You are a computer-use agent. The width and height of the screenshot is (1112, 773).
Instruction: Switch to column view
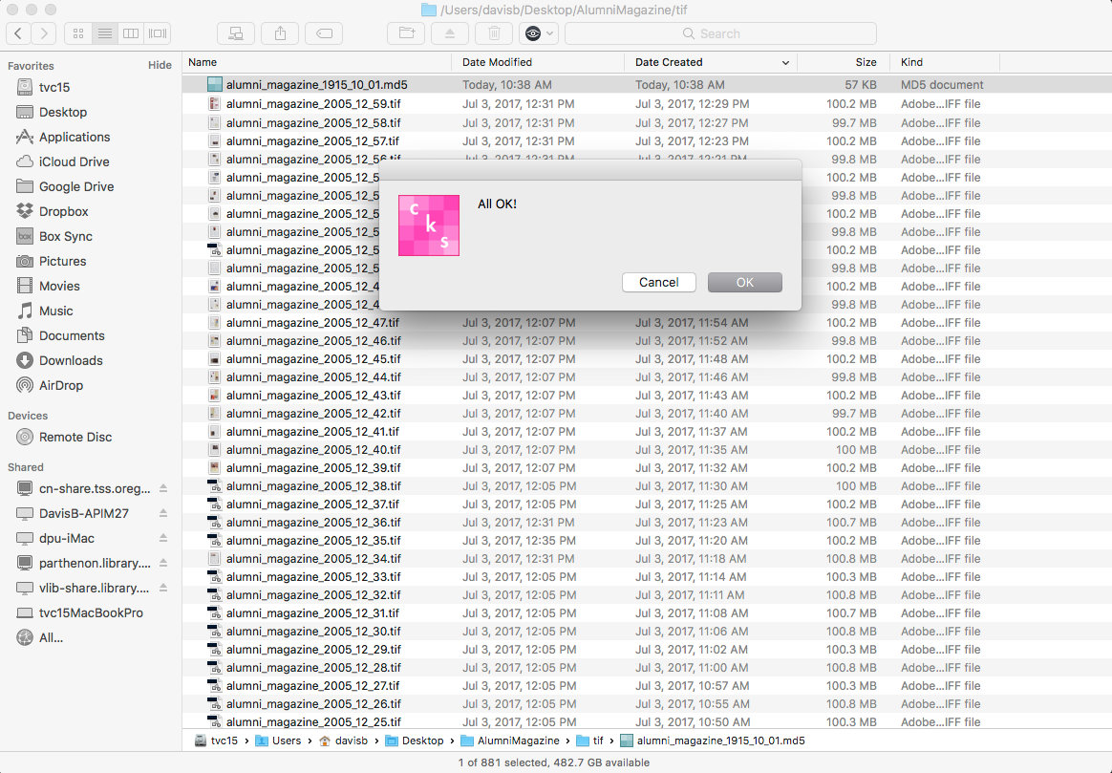pyautogui.click(x=131, y=33)
